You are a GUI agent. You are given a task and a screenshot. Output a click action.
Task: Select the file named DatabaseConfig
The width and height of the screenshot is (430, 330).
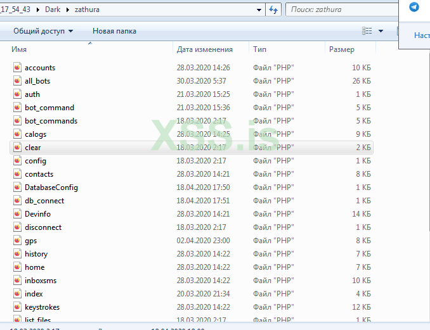pyautogui.click(x=51, y=187)
